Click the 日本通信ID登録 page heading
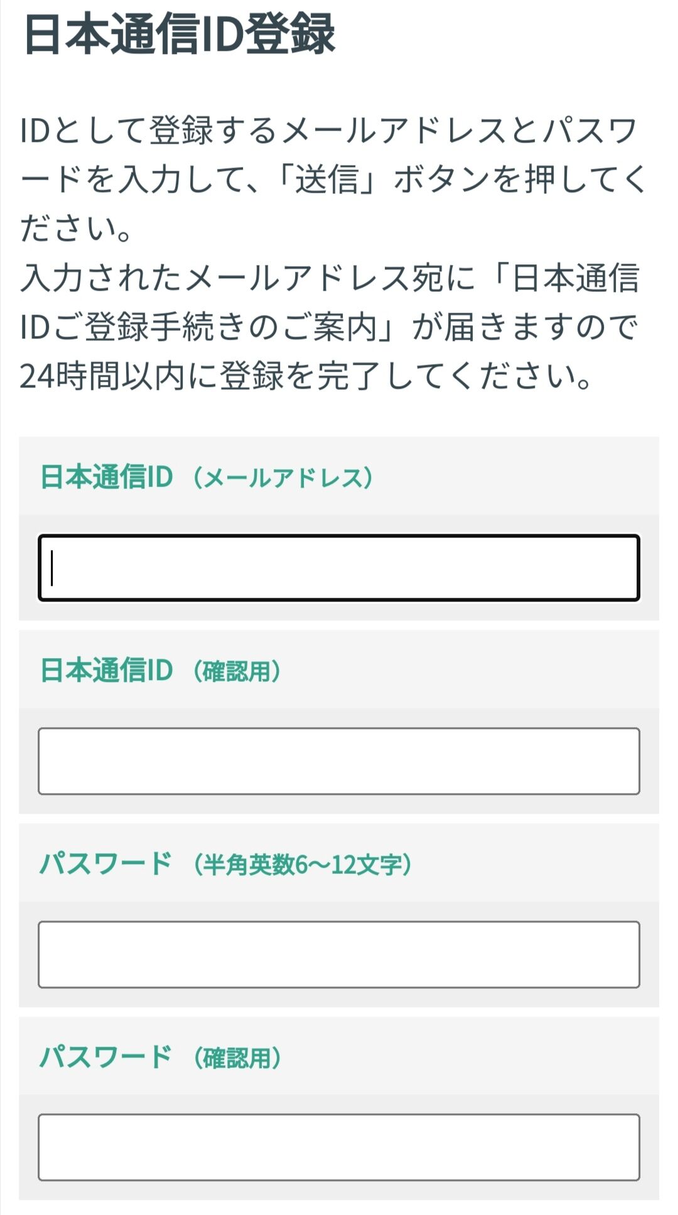 pyautogui.click(x=180, y=34)
